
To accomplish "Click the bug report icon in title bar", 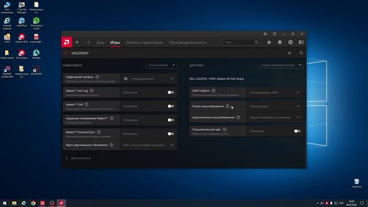I will (265, 34).
